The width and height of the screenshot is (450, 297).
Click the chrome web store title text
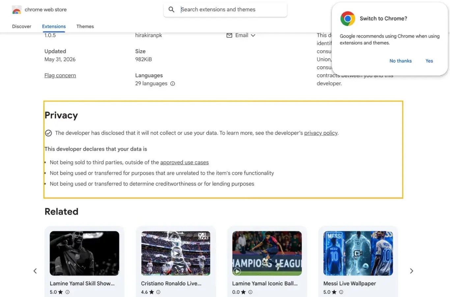click(x=45, y=10)
